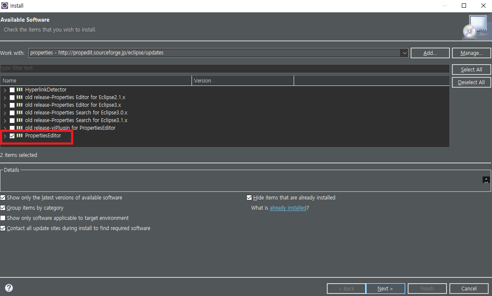
Task: Expand the HyperlinkDetector tree node
Action: [5, 90]
